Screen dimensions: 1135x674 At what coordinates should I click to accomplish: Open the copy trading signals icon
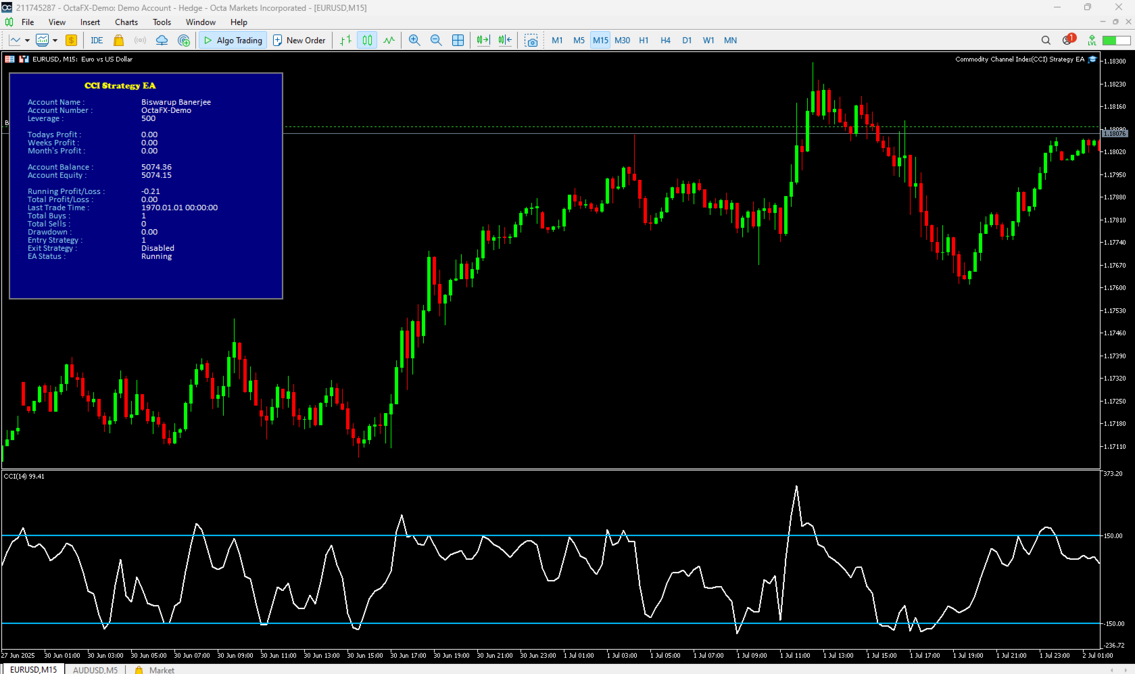[184, 40]
